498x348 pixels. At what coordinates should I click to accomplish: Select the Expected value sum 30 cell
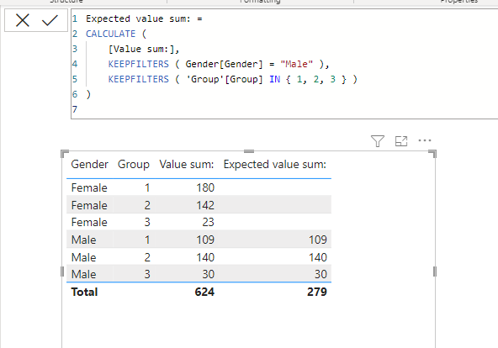pyautogui.click(x=321, y=274)
